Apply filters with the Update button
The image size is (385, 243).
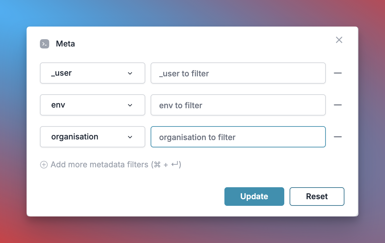coord(254,197)
